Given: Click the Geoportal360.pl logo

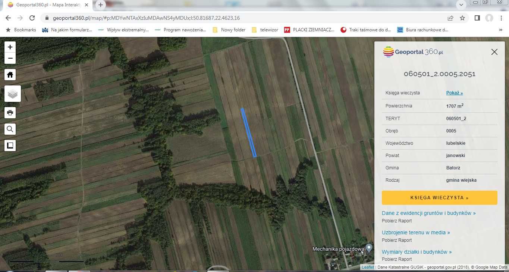Looking at the screenshot, I should point(413,52).
